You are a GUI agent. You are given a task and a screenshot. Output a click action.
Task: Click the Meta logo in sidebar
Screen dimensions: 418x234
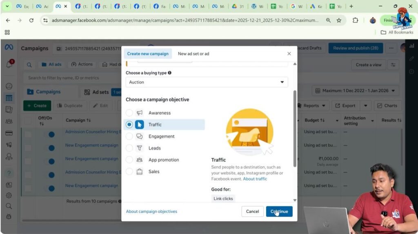(x=9, y=47)
